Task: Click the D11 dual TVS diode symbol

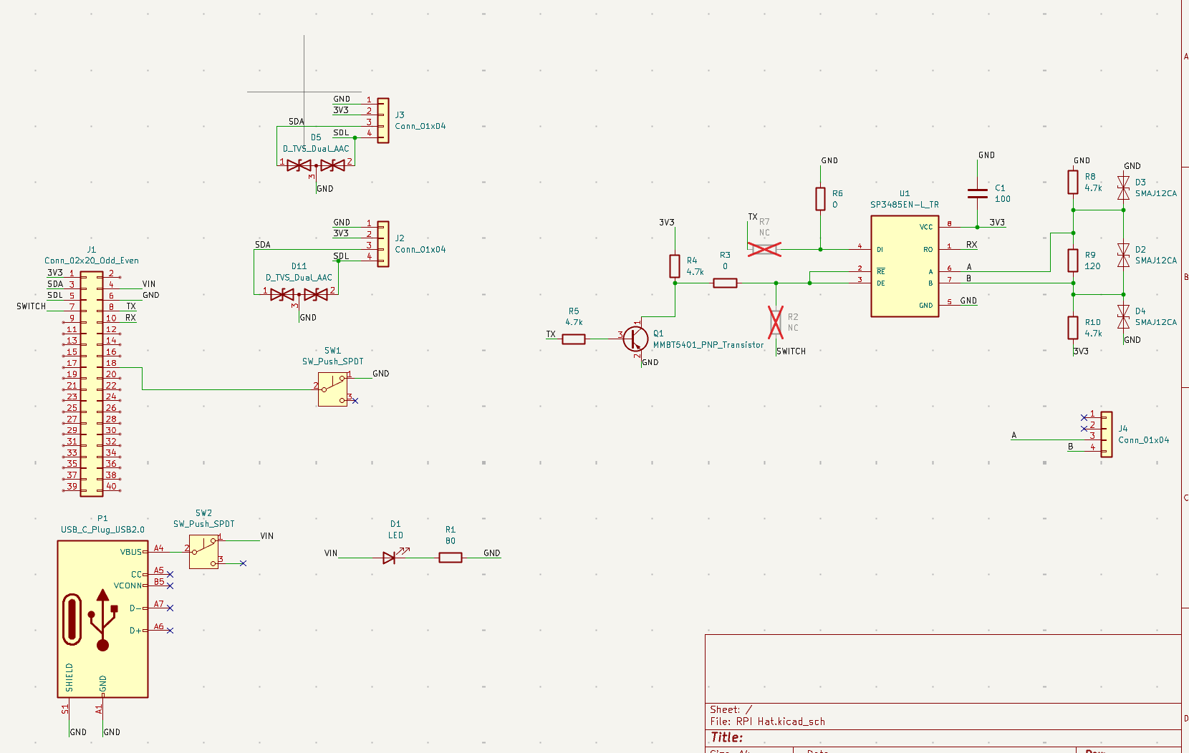Action: click(x=299, y=294)
